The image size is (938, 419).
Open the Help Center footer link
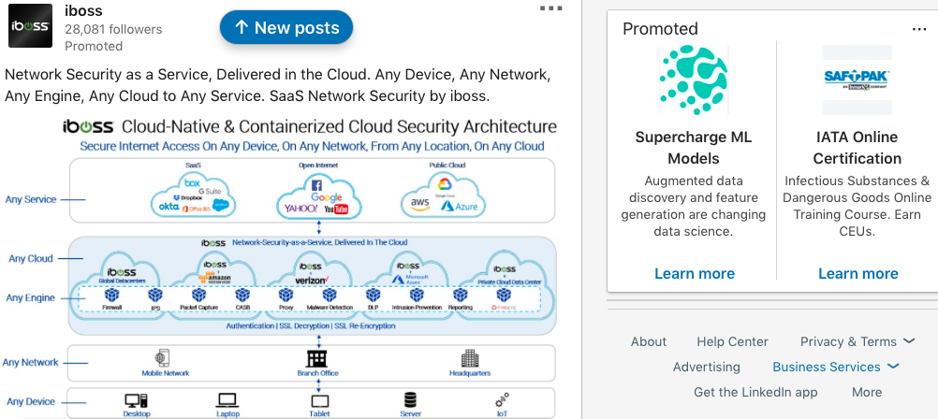coord(732,342)
